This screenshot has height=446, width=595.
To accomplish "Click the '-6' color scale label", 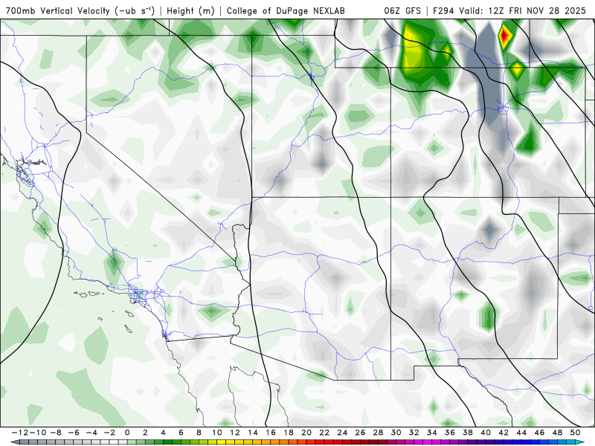I will 74,433.
